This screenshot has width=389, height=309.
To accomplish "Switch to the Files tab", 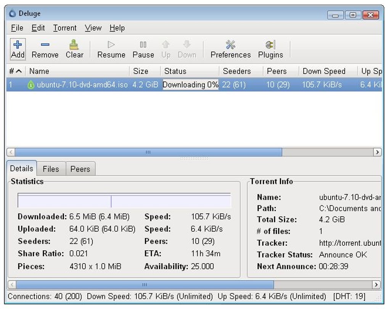I will coord(51,169).
